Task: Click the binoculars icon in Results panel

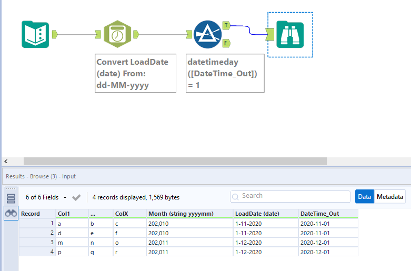Action: point(11,213)
